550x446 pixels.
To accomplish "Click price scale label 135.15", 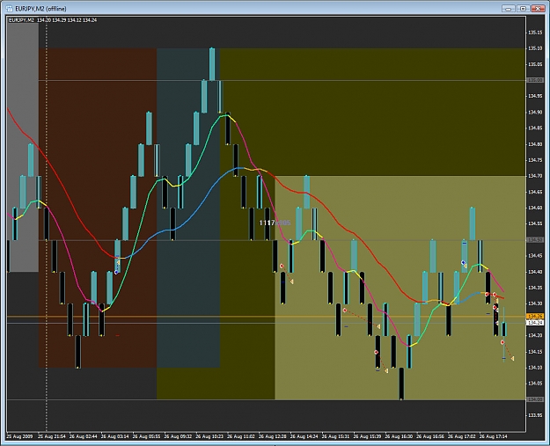I will [x=535, y=33].
